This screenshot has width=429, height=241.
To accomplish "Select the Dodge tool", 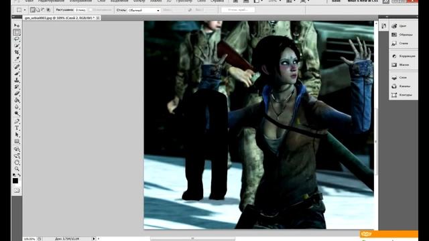I will [17, 113].
